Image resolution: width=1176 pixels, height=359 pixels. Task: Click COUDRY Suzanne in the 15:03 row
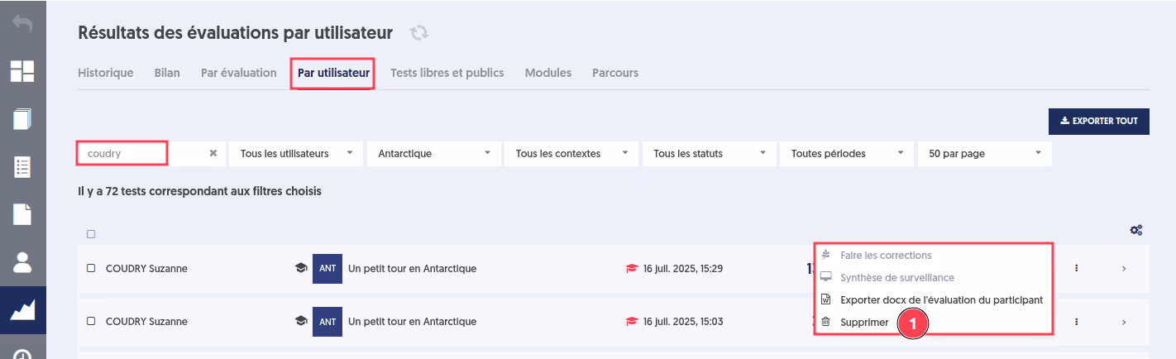[x=147, y=321]
